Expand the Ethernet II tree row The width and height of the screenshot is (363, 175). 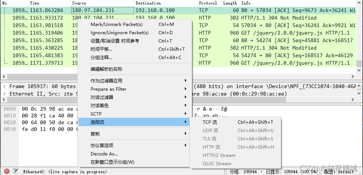pos(4,94)
